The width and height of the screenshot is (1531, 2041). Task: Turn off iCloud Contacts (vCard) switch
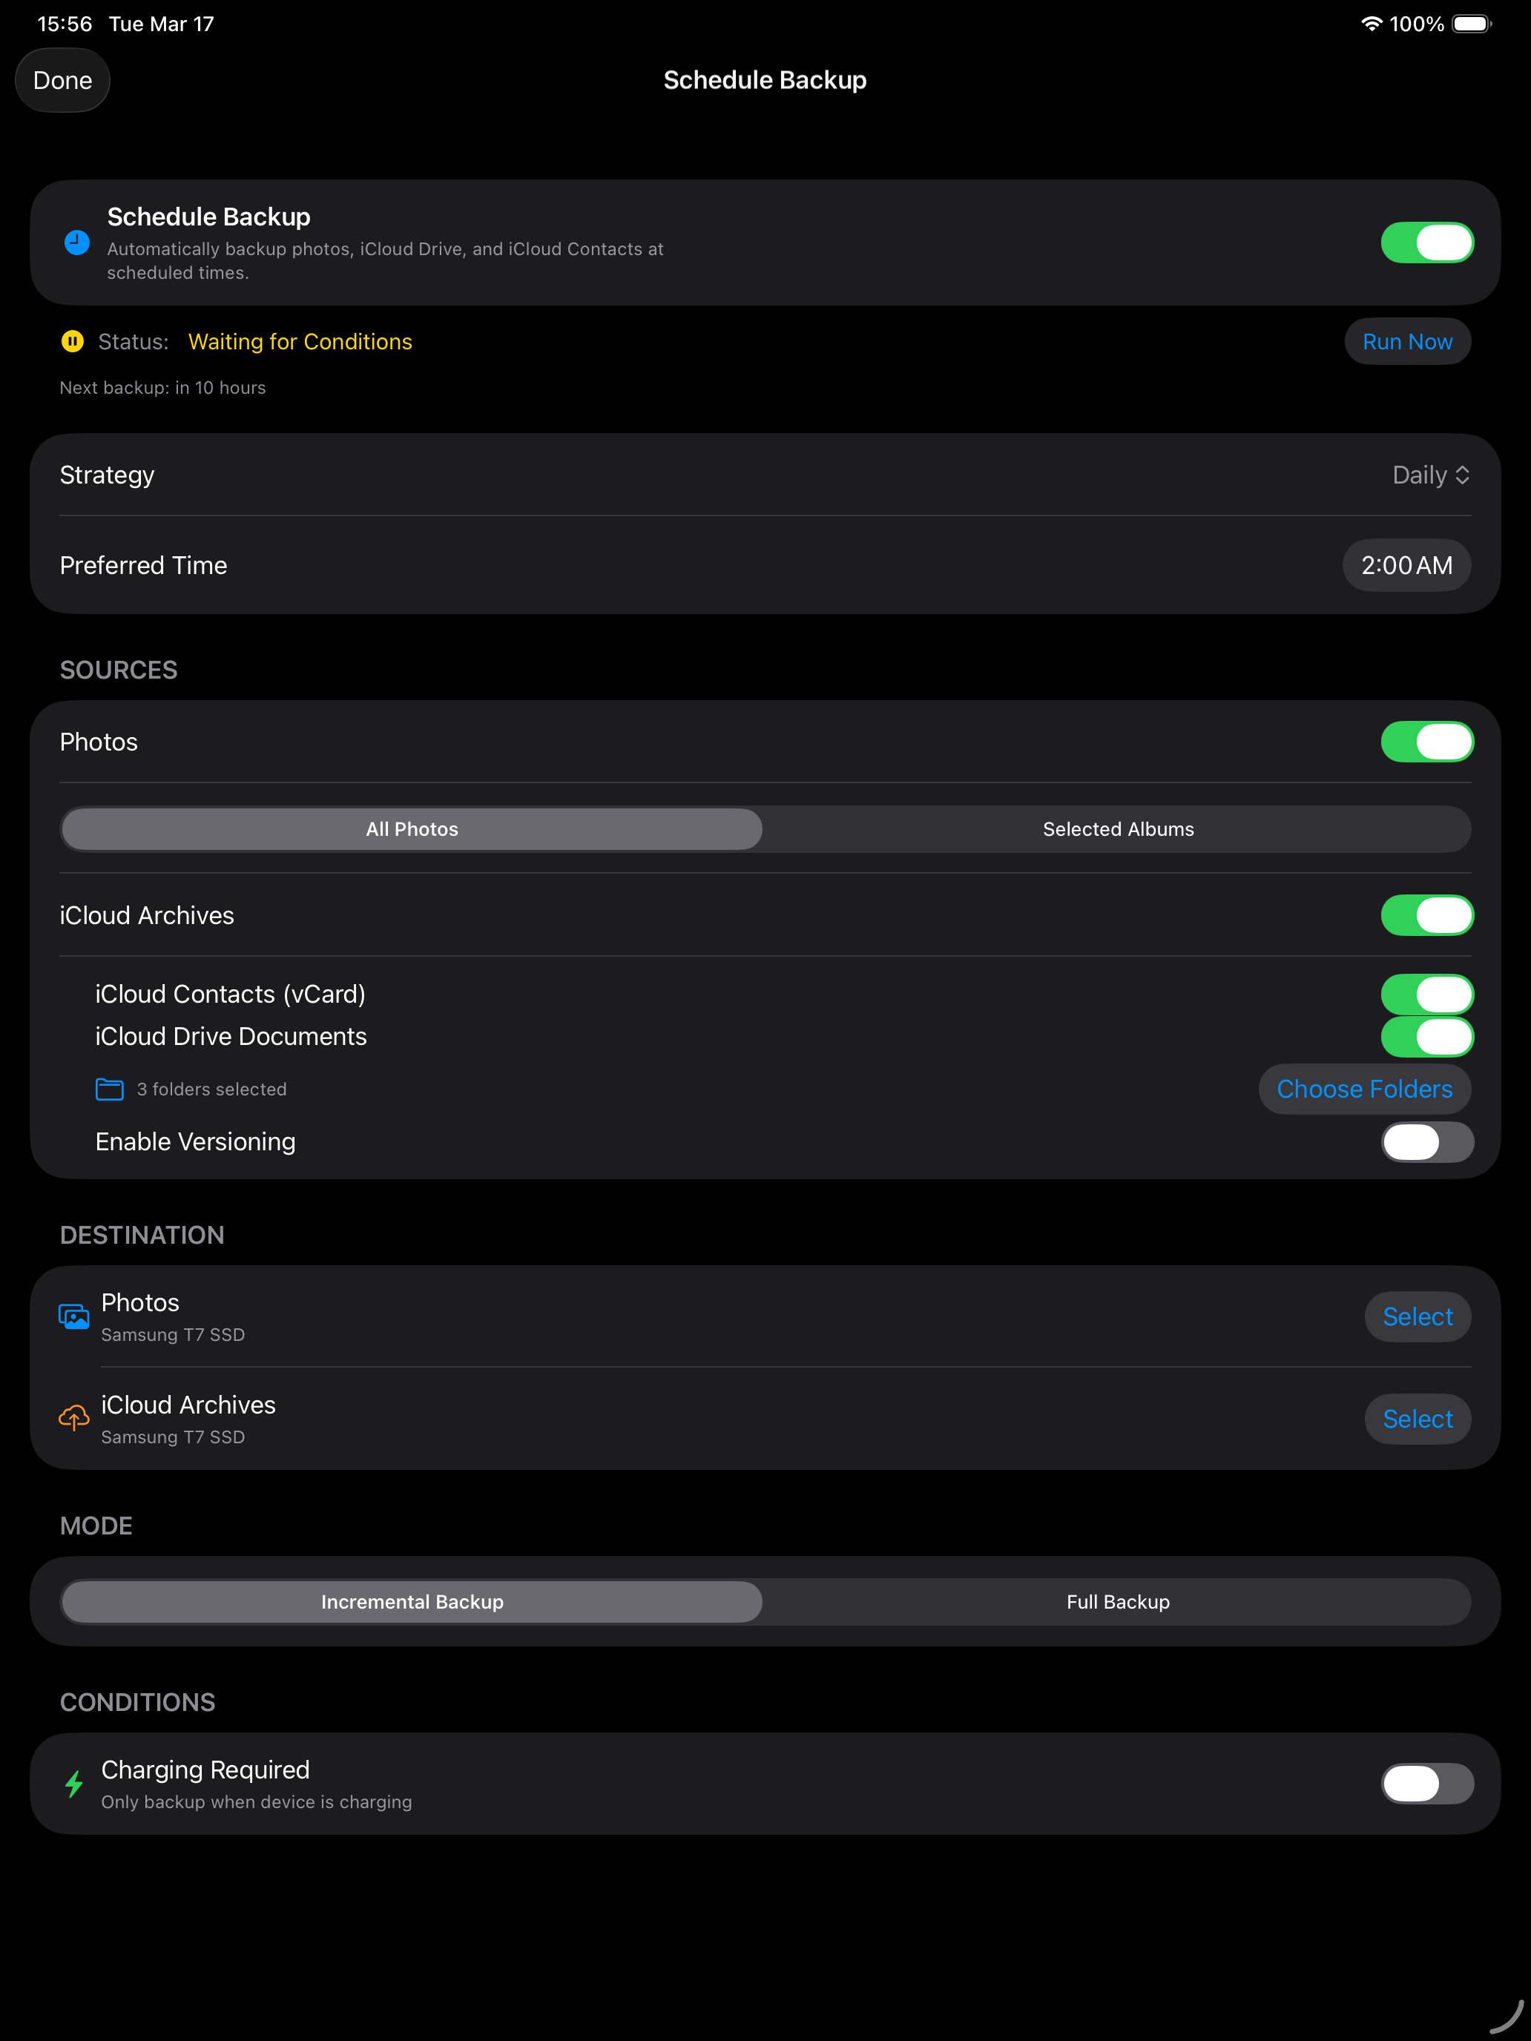tap(1426, 995)
